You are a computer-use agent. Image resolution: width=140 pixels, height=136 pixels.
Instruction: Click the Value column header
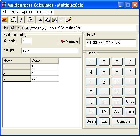[x=45, y=61]
